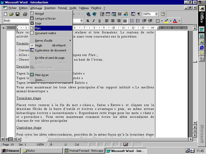The height and width of the screenshot is (154, 206).
Task: Print document with printer icon
Action: click(x=25, y=14)
